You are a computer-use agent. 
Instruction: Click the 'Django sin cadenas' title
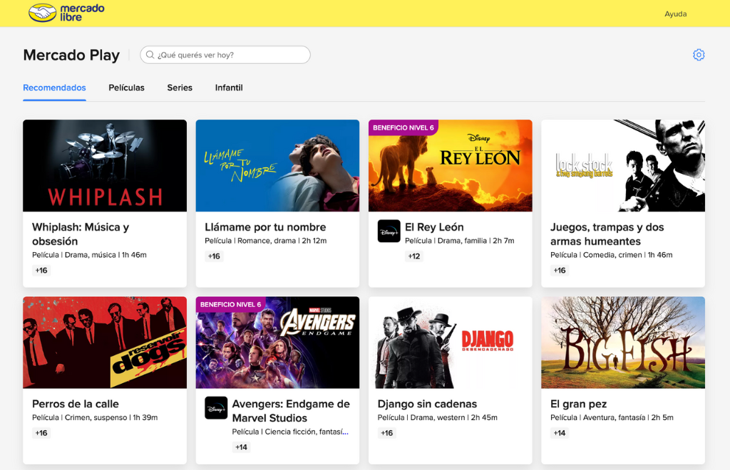click(x=428, y=404)
